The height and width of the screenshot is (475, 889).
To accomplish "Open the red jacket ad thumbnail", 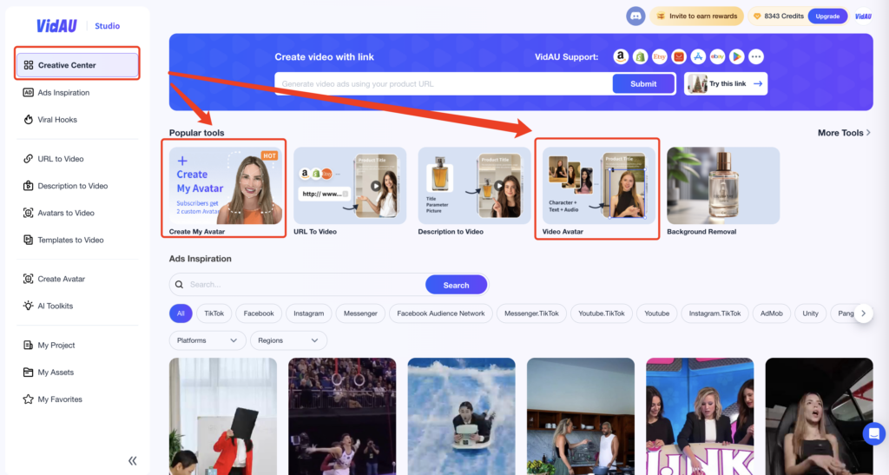I will 223,416.
